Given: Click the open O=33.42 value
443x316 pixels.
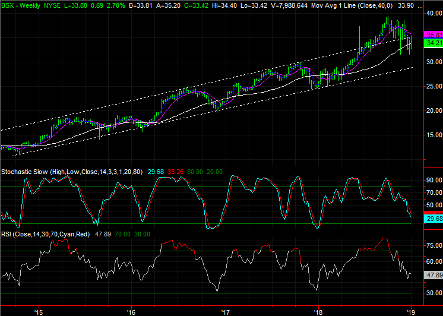Looking at the screenshot, I should click(x=197, y=5).
